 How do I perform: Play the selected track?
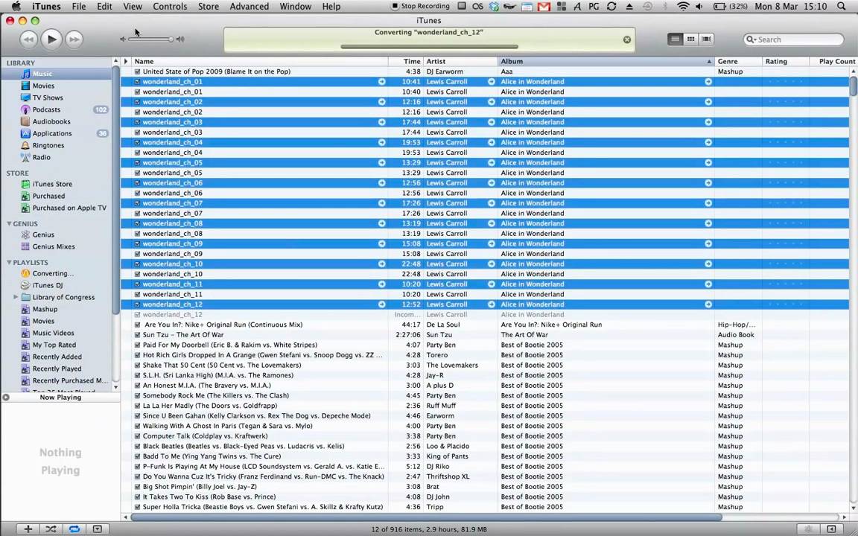[x=51, y=39]
